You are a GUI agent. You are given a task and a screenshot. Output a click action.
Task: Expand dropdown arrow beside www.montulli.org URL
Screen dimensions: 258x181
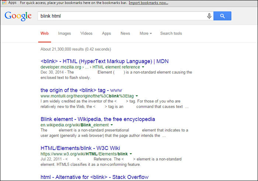[x=137, y=96]
